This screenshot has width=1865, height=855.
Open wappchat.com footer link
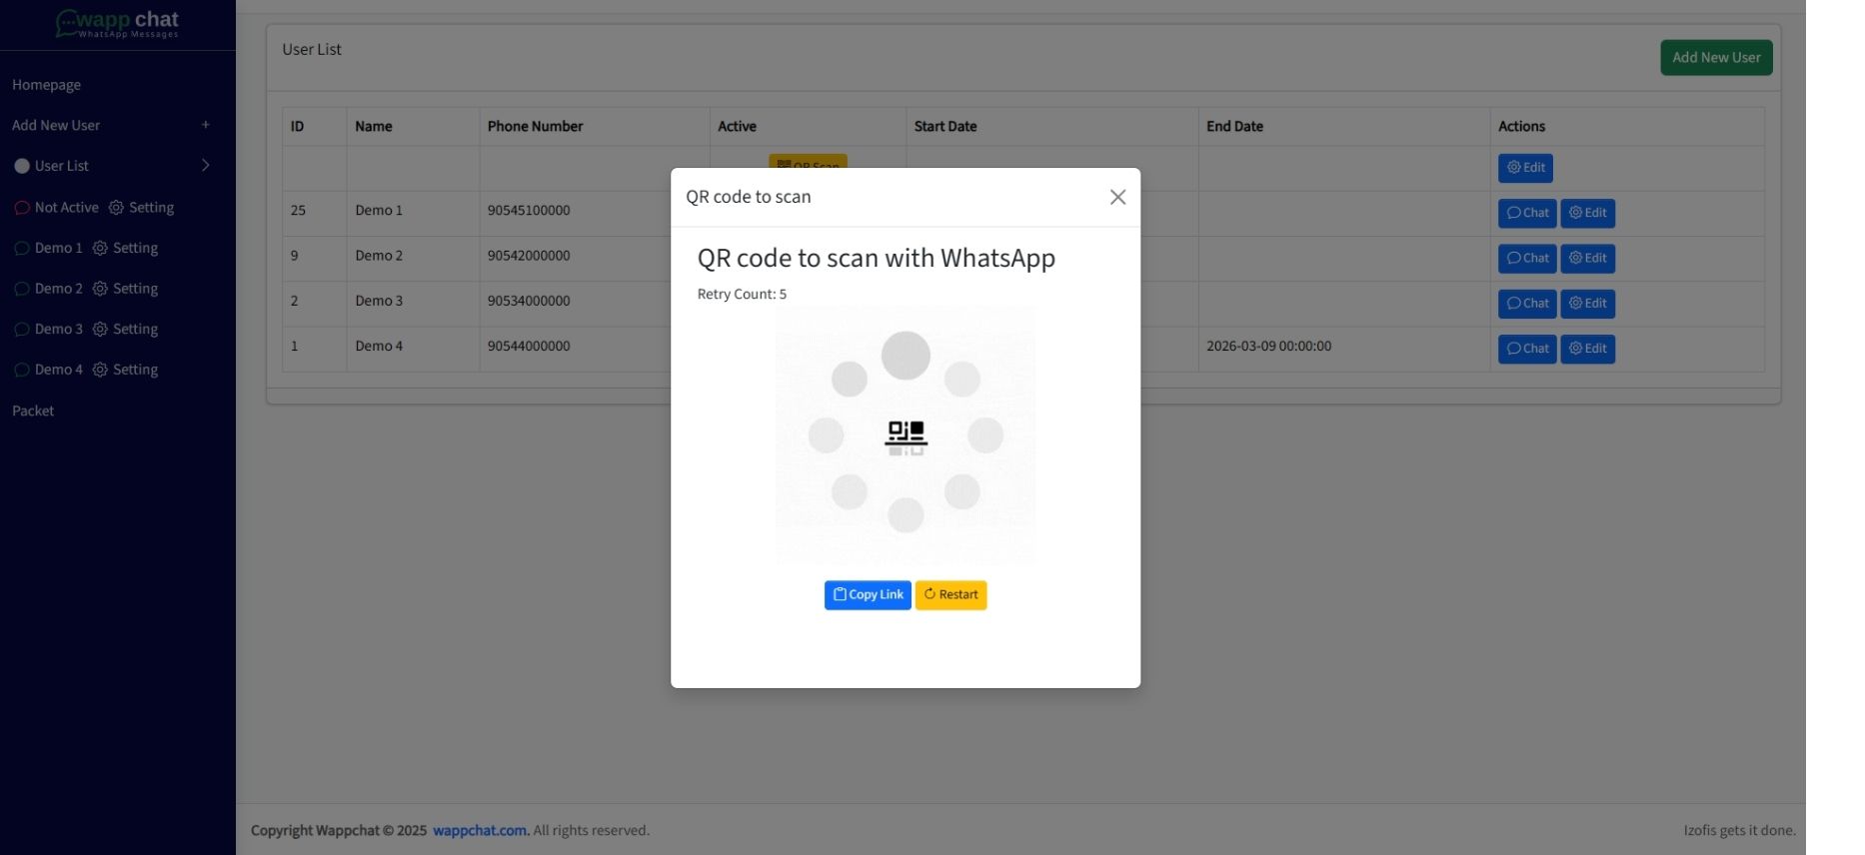[x=480, y=830]
